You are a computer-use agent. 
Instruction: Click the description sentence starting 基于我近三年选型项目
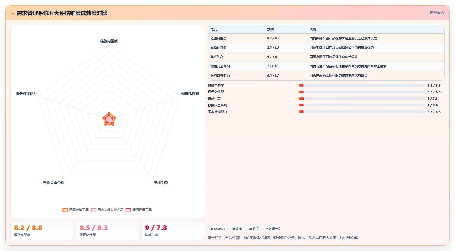[284, 238]
